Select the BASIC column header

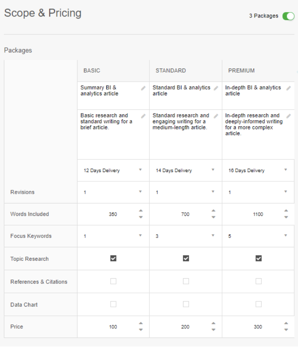tap(92, 71)
